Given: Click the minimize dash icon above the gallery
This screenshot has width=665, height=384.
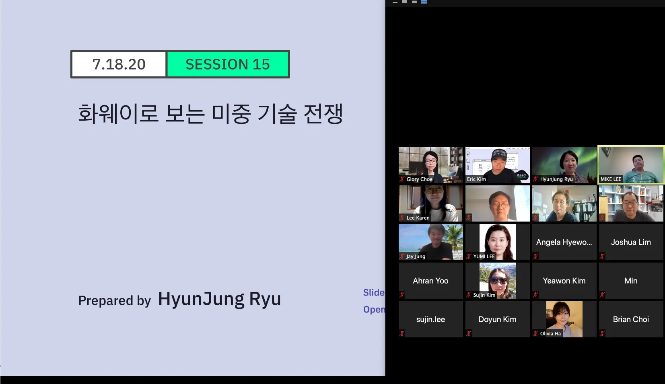Looking at the screenshot, I should 395,2.
